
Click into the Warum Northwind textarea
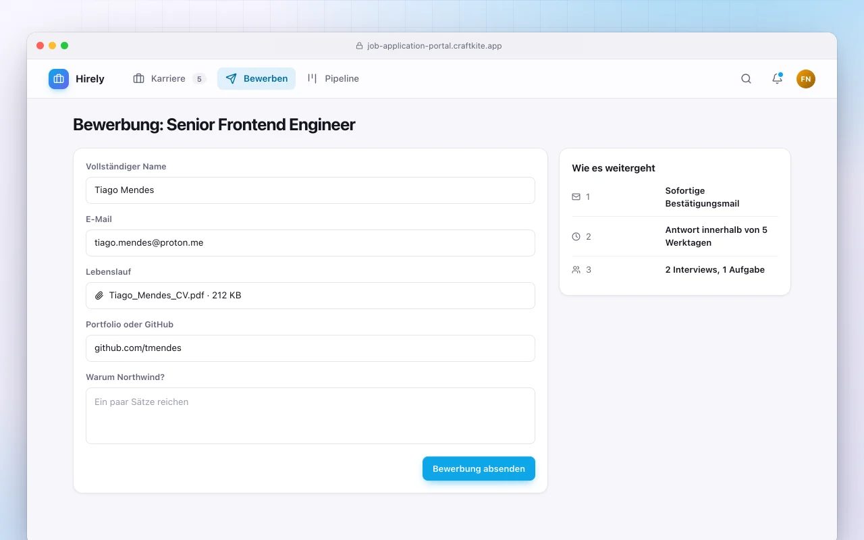[310, 416]
